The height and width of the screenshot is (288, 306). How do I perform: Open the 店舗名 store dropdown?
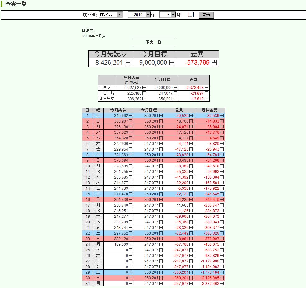pos(110,15)
